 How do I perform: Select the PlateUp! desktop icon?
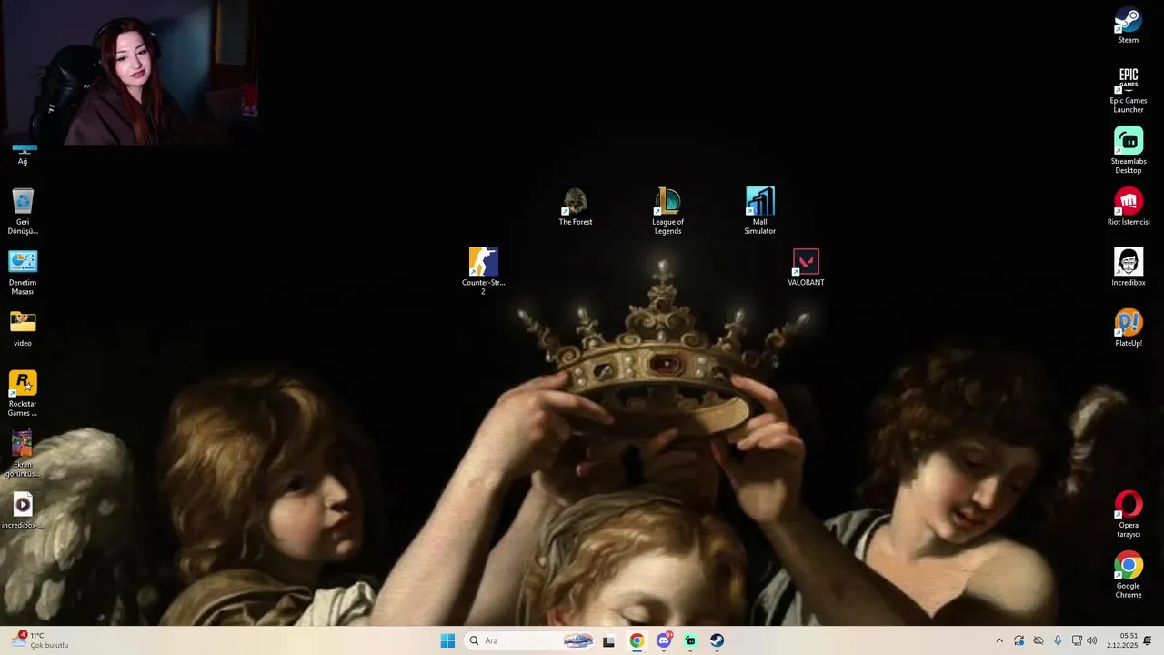pyautogui.click(x=1129, y=328)
